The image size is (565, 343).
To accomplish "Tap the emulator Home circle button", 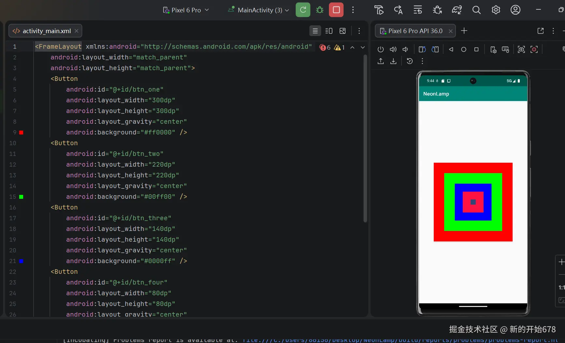I will pos(464,49).
